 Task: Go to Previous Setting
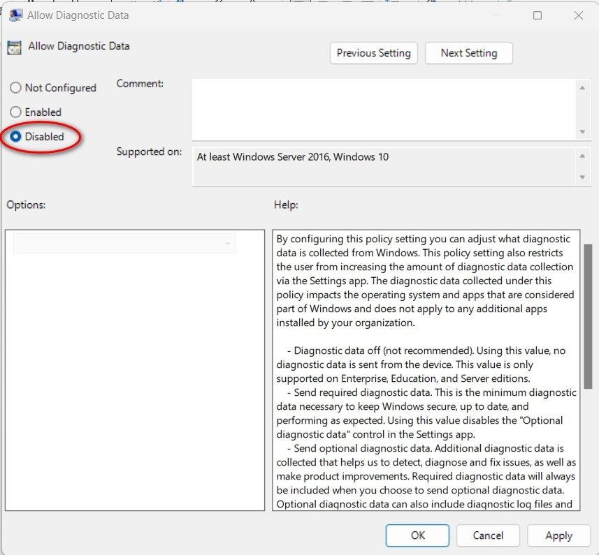click(373, 53)
